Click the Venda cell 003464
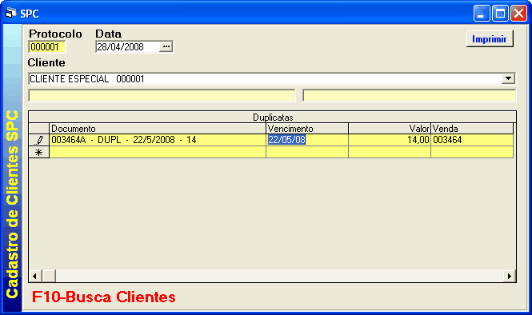Viewport: 532px width, 315px height. pyautogui.click(x=472, y=140)
